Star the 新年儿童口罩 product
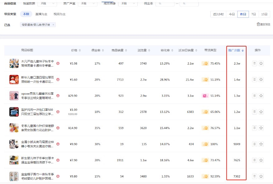The width and height of the screenshot is (273, 184). click(261, 80)
